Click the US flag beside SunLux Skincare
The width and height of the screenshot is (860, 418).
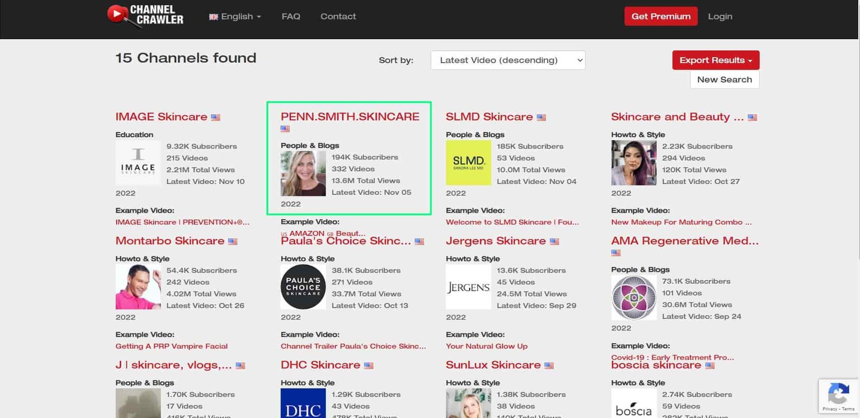549,365
